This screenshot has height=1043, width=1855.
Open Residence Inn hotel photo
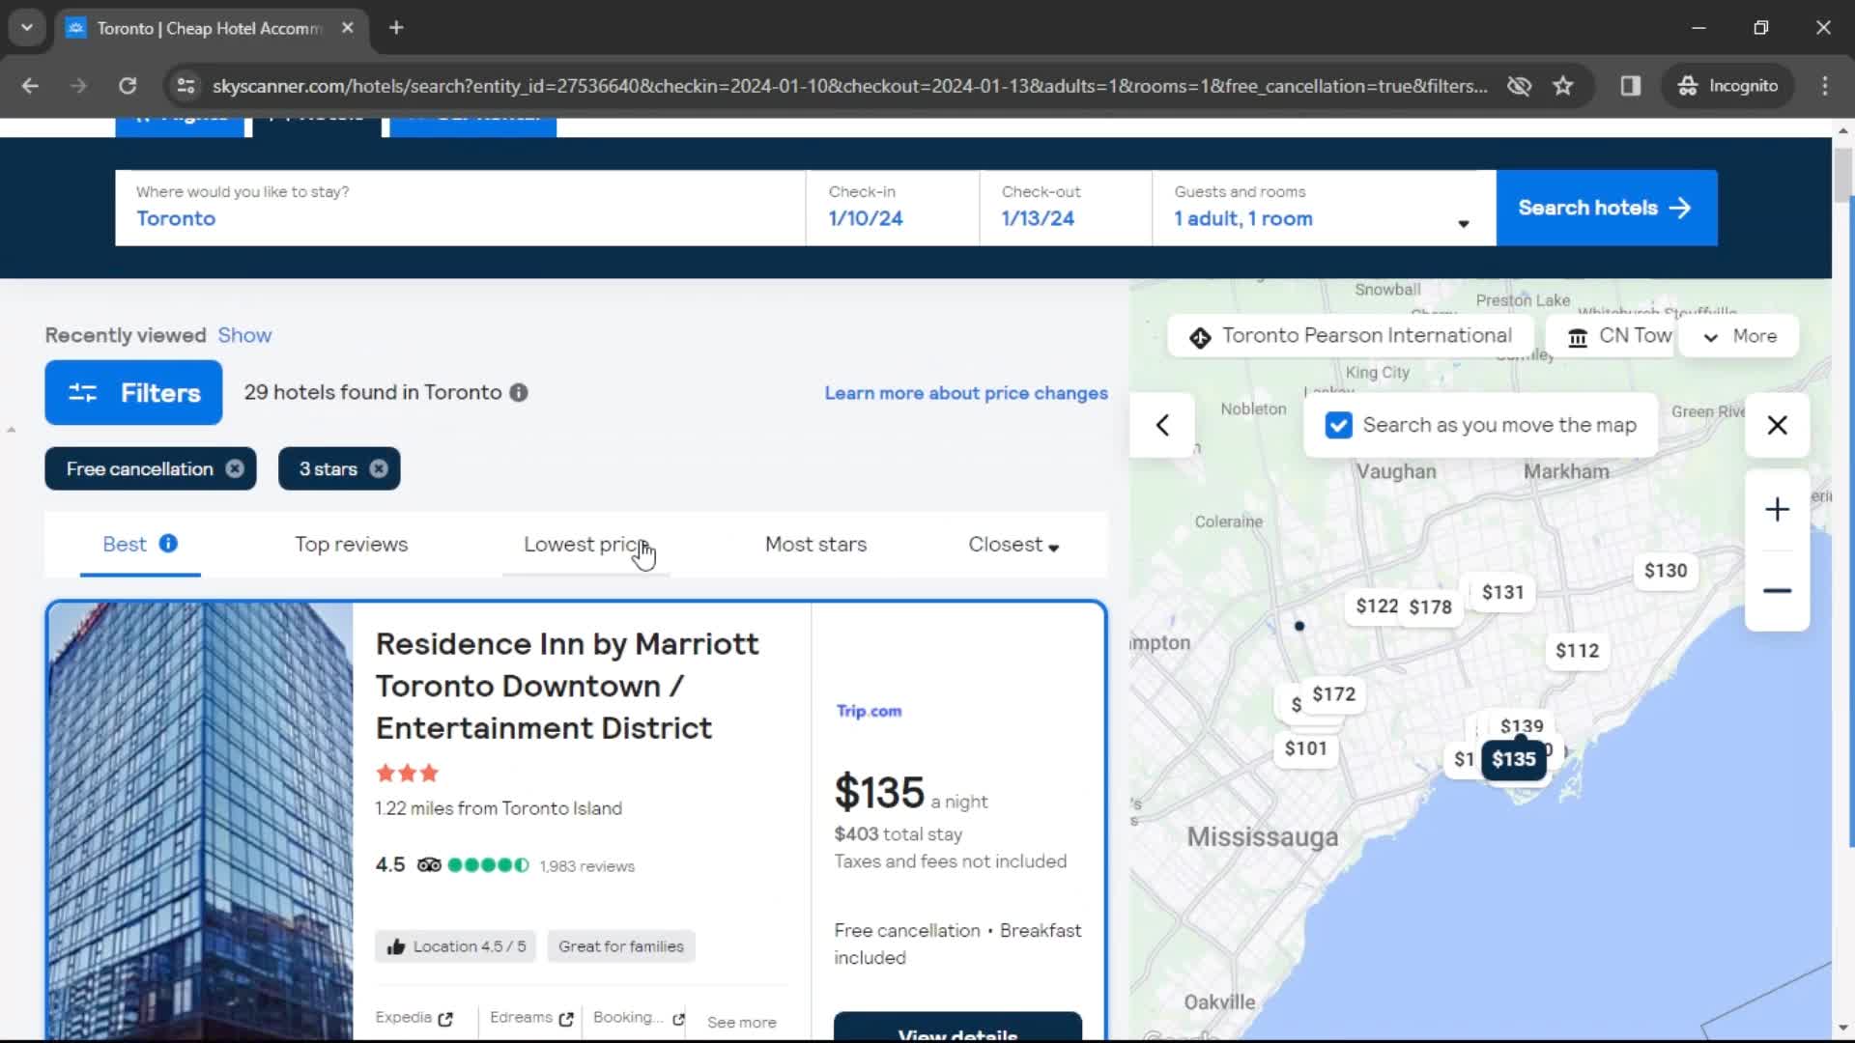point(200,821)
